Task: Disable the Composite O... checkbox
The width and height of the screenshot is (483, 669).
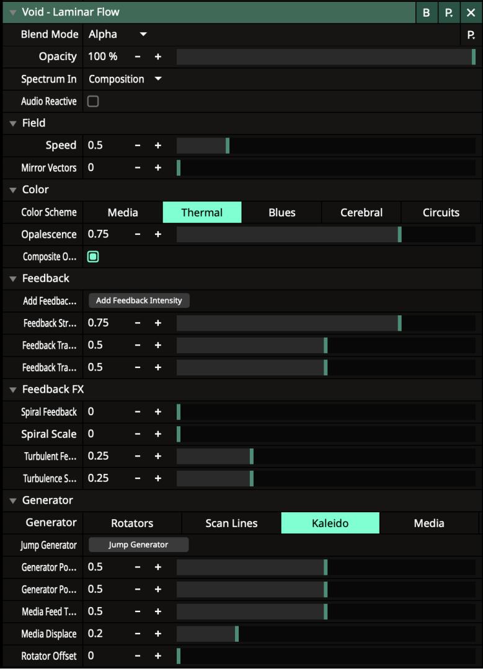Action: tap(92, 256)
